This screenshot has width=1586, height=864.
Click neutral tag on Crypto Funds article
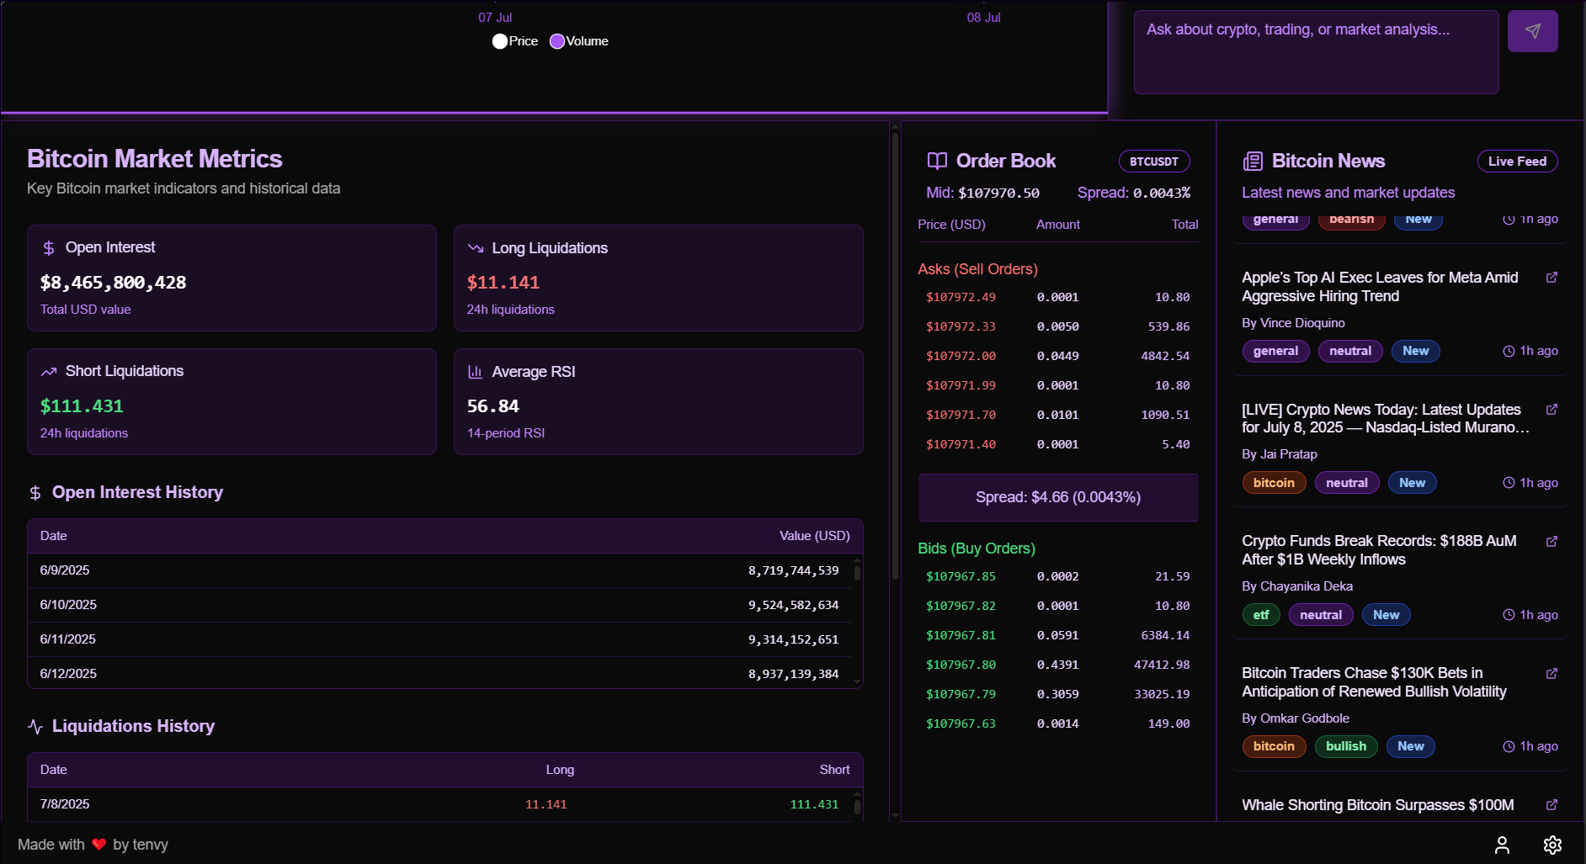click(1321, 615)
